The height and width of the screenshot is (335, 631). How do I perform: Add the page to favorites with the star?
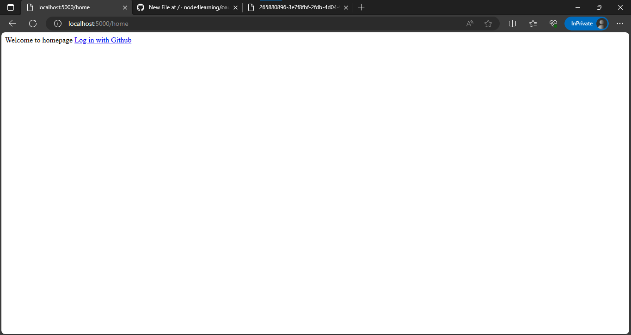click(488, 24)
